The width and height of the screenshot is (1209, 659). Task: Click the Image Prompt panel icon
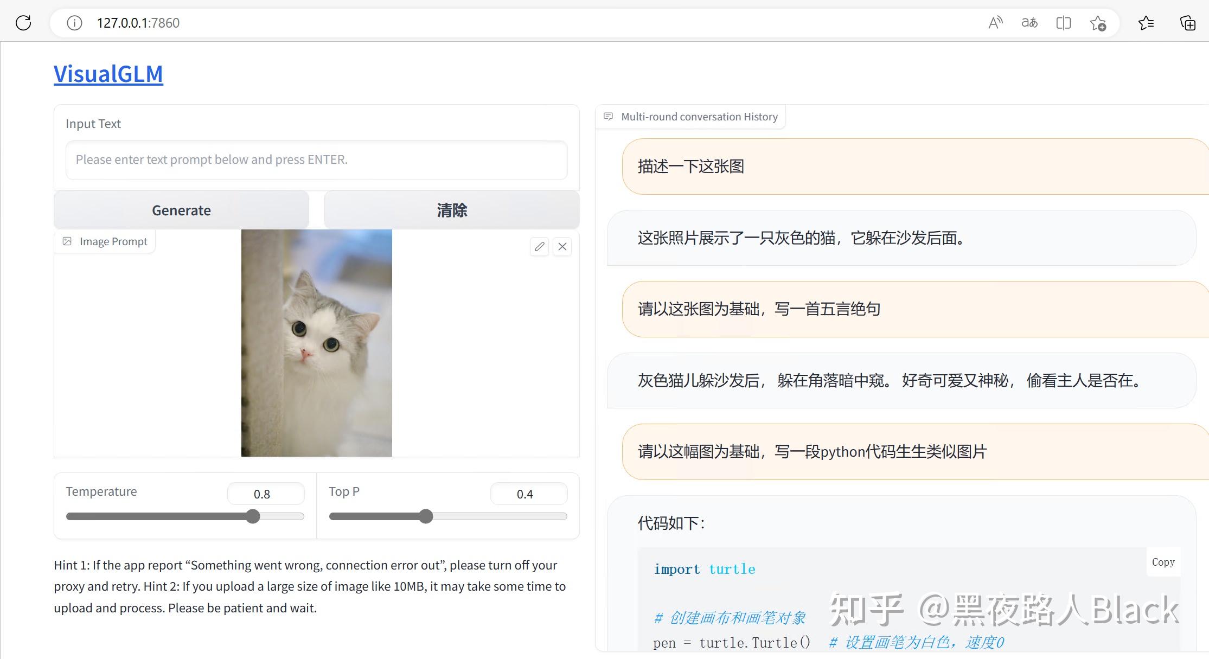point(67,241)
